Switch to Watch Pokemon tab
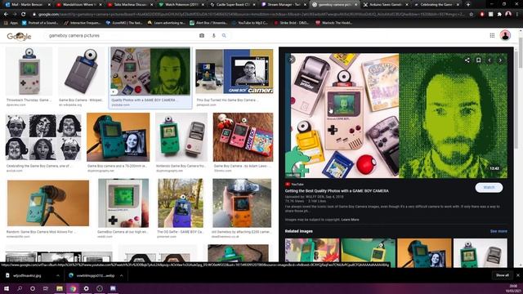 tap(181, 5)
